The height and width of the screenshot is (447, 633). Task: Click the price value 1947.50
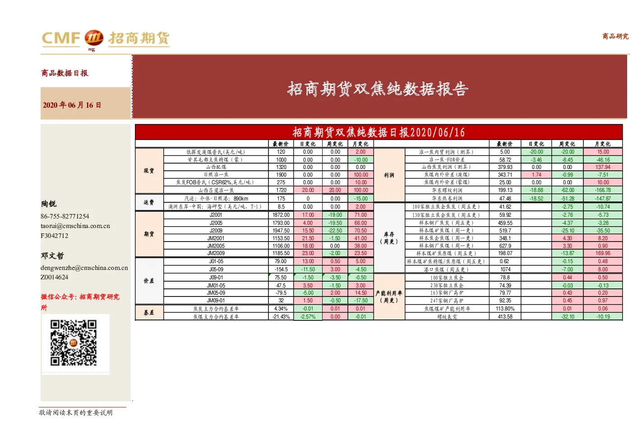(281, 231)
